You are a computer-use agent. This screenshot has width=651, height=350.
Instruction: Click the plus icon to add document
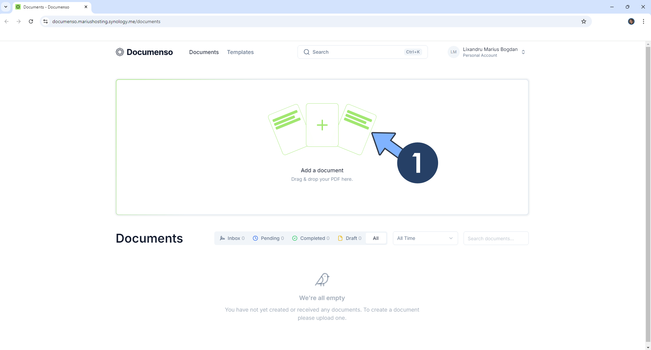tap(322, 125)
